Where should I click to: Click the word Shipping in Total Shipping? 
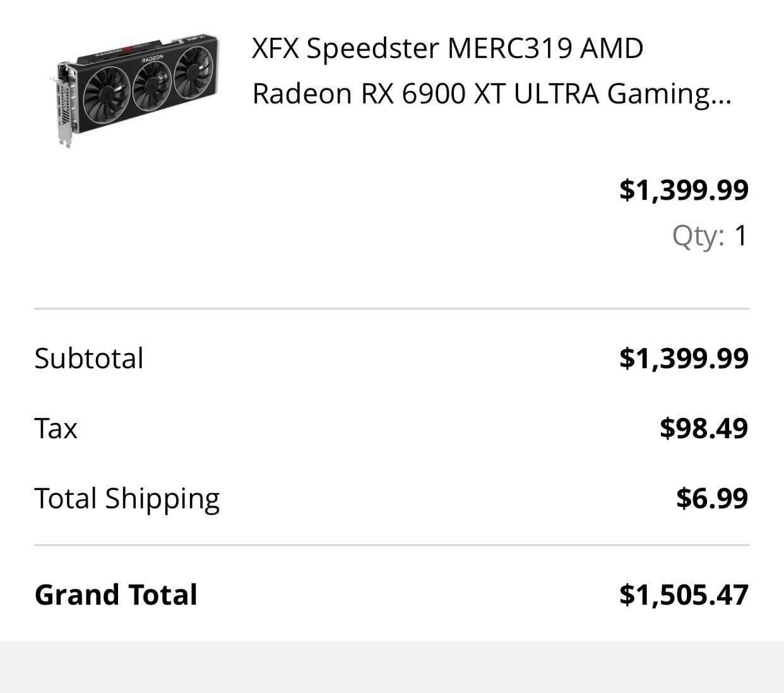(162, 499)
